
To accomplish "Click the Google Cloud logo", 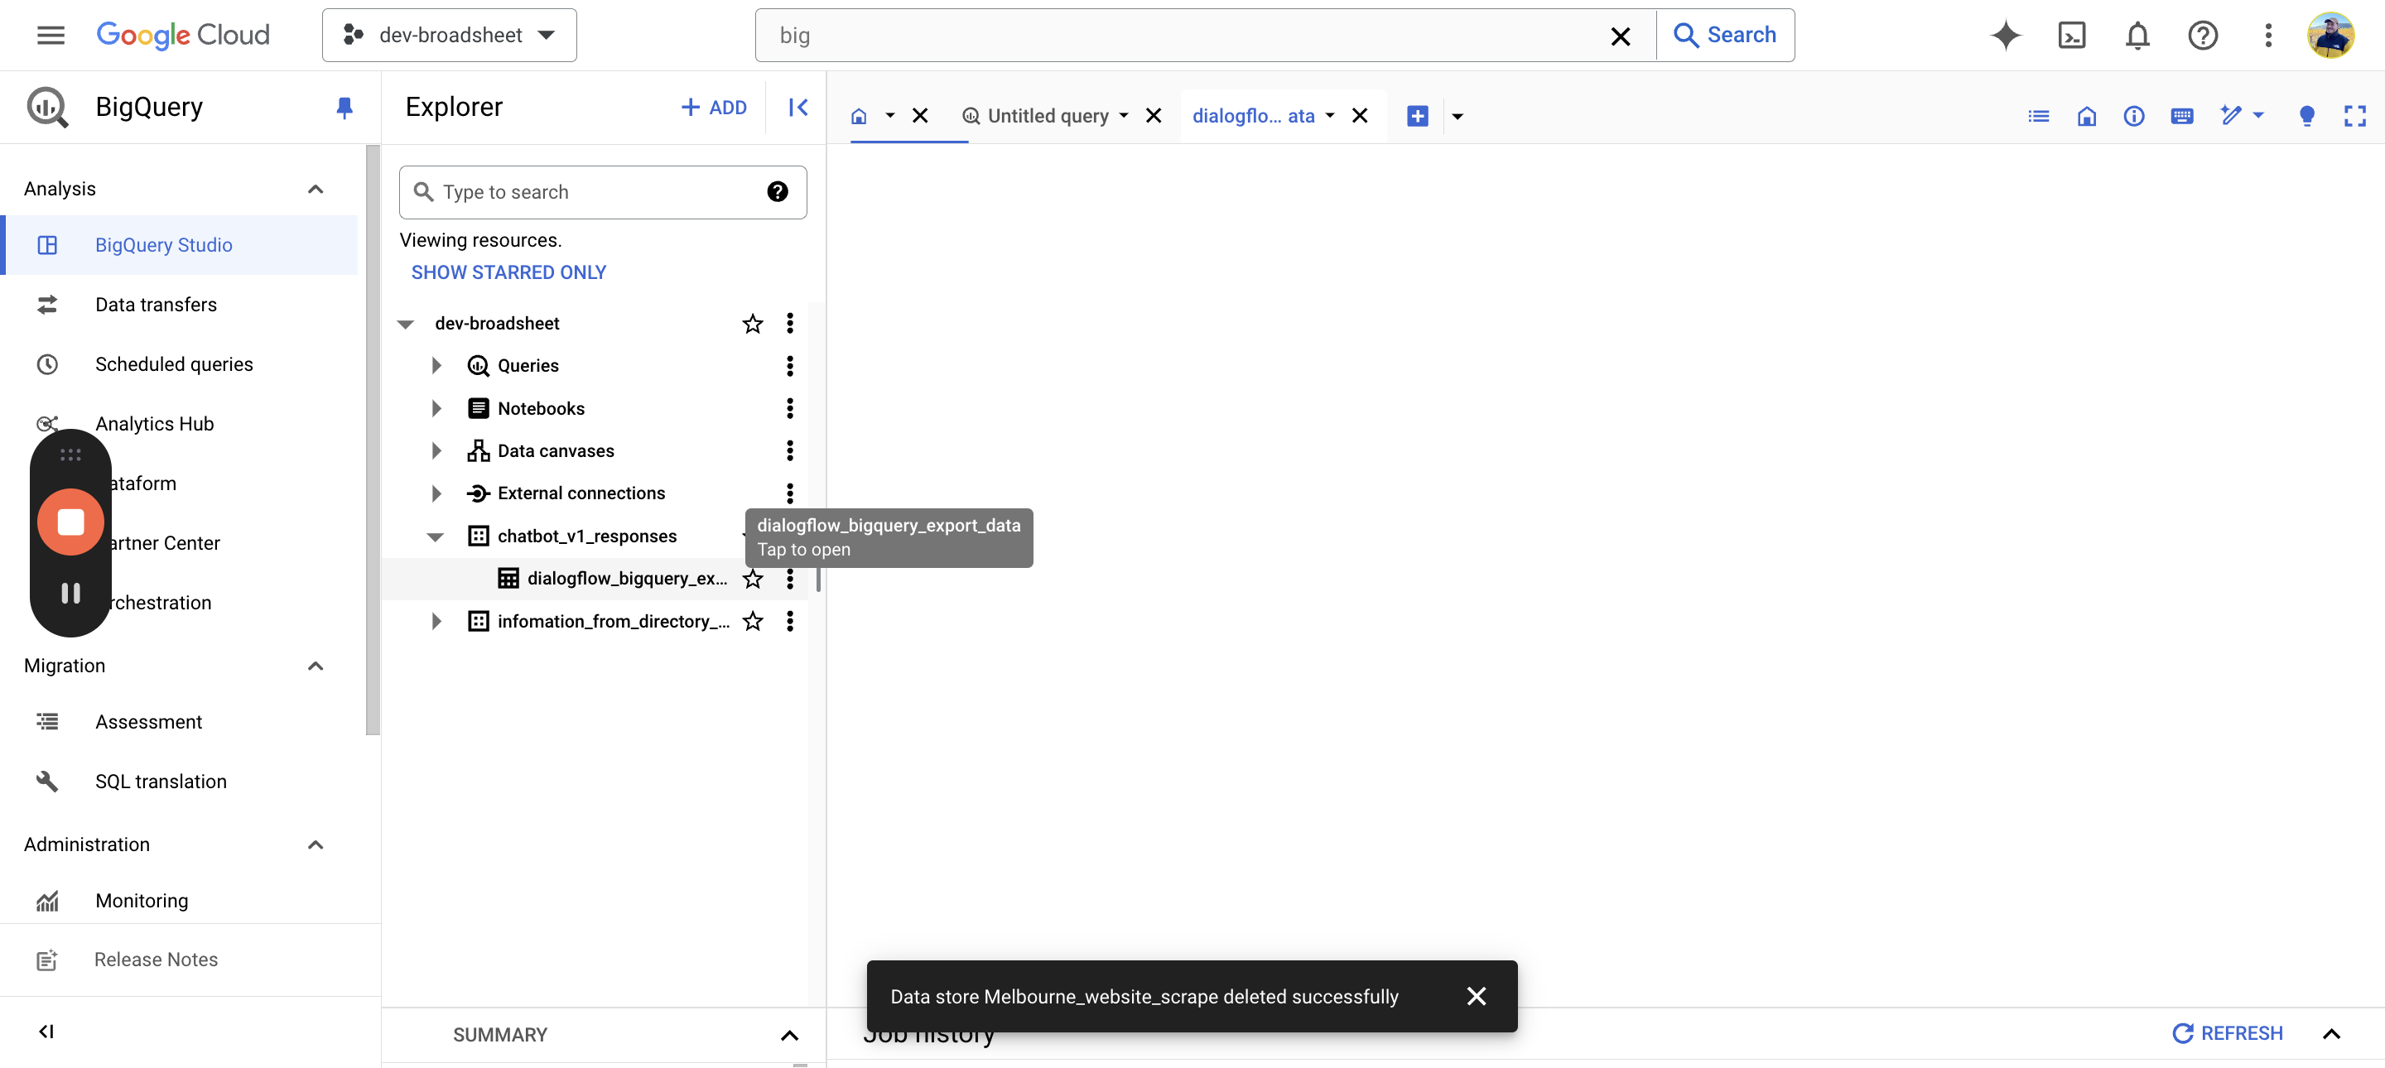I will (183, 35).
